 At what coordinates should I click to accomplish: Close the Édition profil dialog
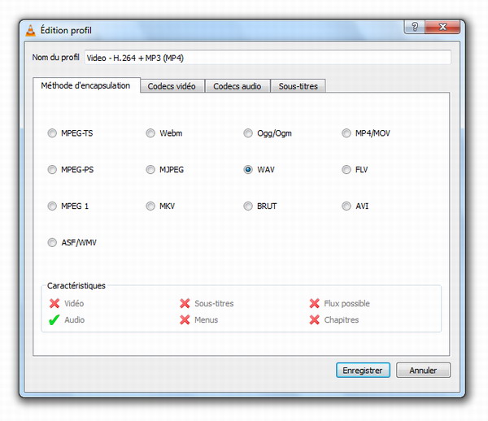pyautogui.click(x=443, y=28)
